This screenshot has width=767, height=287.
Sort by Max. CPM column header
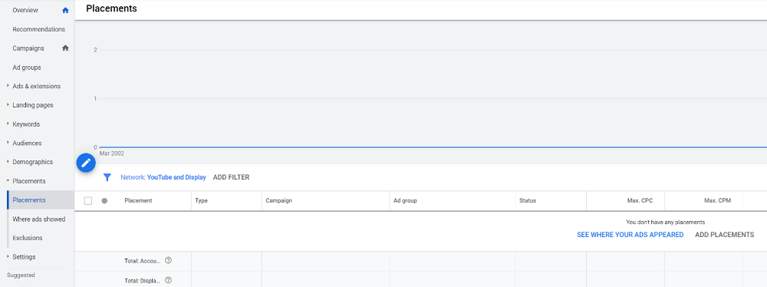pos(718,201)
